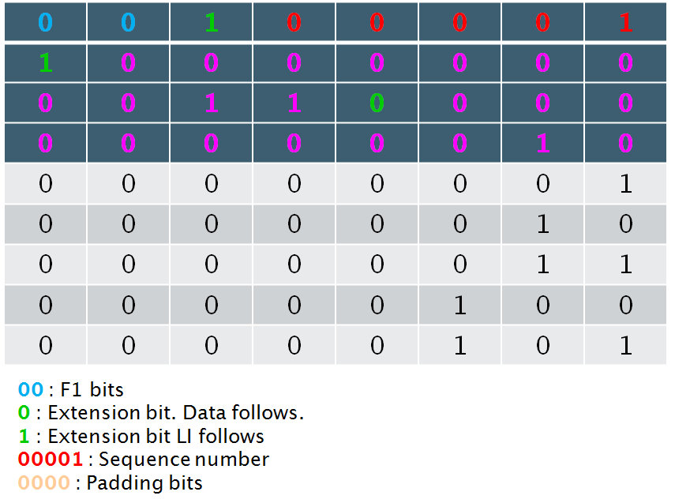Select the peach 0000 legend marker
675x503 pixels.
tap(43, 483)
